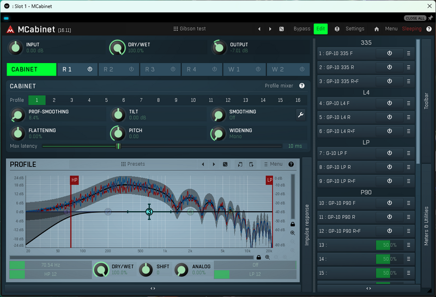
Task: Click the red Sleeping indicator
Action: [x=411, y=29]
